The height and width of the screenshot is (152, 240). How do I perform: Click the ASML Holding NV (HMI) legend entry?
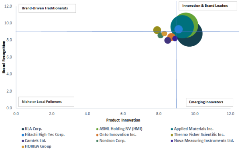[119, 129]
